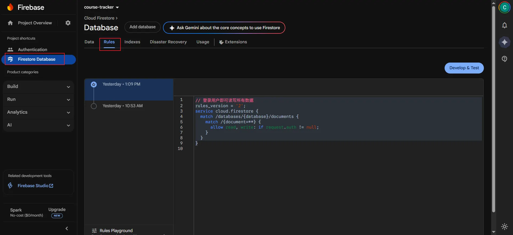Viewport: 513px width, 235px height.
Task: Click the Add database button
Action: (x=142, y=27)
